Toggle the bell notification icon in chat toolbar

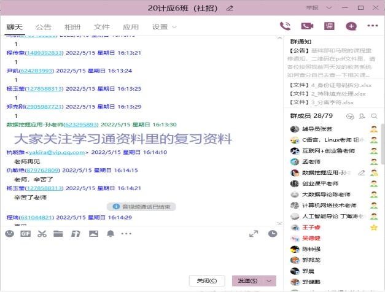[x=111, y=234]
